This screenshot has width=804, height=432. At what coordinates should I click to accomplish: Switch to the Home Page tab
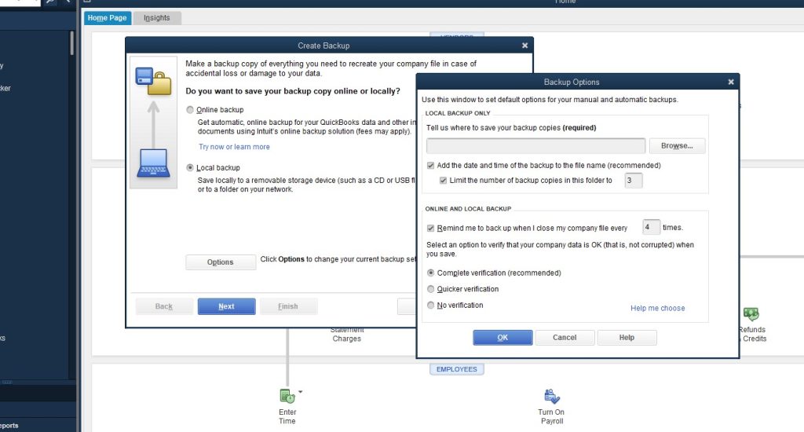[107, 18]
